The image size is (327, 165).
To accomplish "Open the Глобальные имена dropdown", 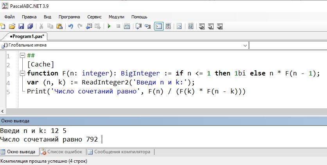I will point(245,45).
